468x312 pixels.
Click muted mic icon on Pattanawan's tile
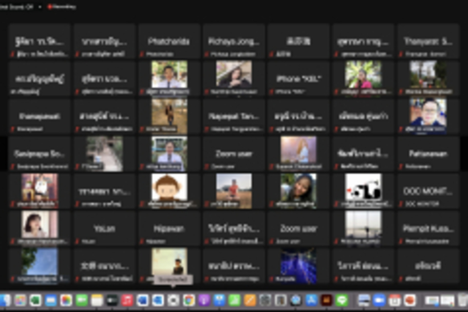(401, 167)
